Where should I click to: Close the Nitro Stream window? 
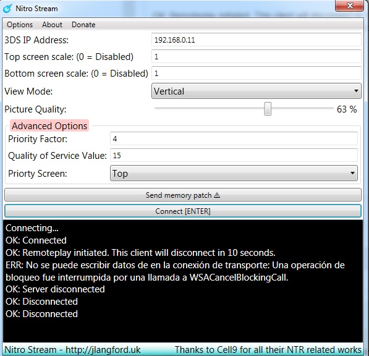pyautogui.click(x=350, y=6)
